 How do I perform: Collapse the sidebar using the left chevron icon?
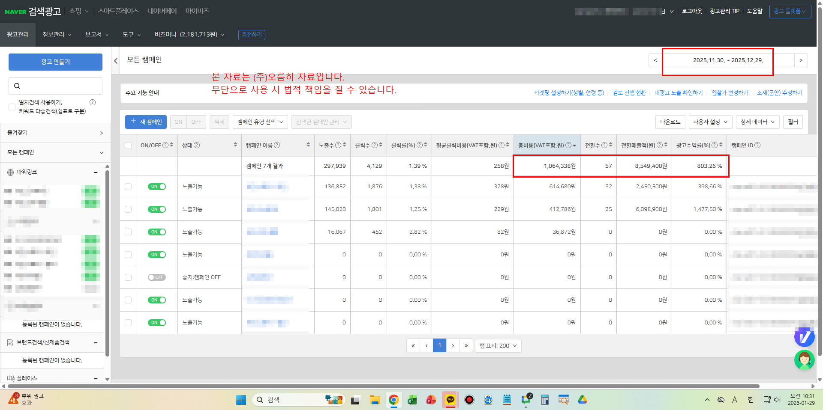pos(115,61)
